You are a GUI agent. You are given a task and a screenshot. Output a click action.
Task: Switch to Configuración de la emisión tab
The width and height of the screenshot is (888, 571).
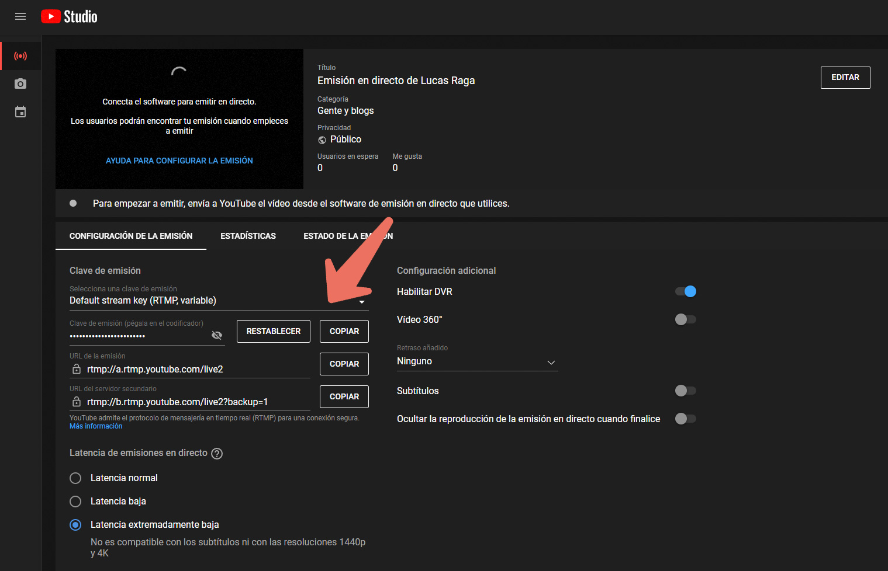(131, 236)
